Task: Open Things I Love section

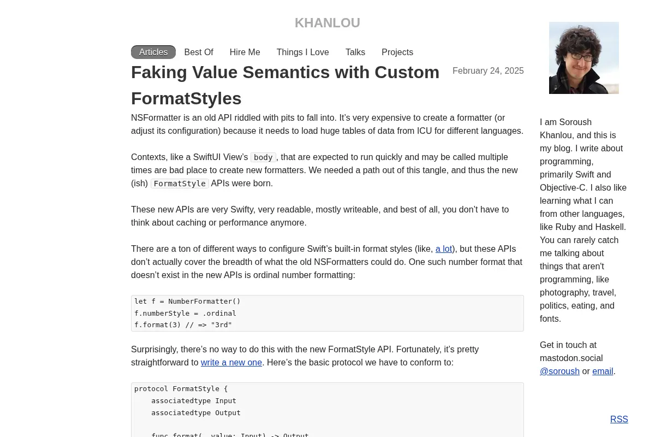Action: 303,52
